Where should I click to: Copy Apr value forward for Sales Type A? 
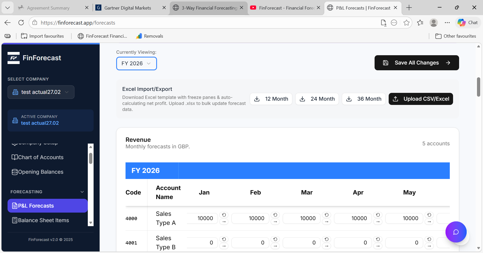coord(378,222)
